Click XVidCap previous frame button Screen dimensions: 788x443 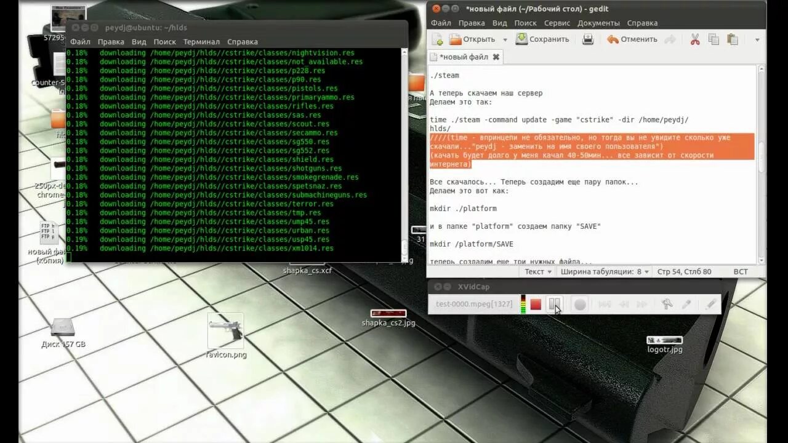(624, 304)
